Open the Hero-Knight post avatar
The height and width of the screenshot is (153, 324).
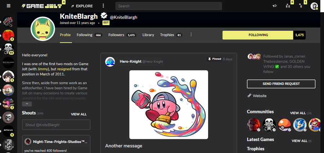pos(110,62)
